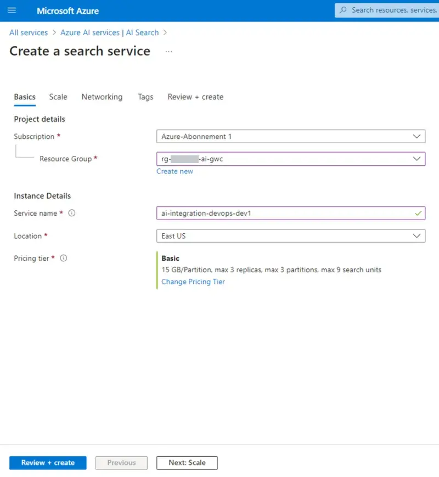Click the Subscription dropdown chevron arrow
The image size is (439, 477).
(x=417, y=137)
